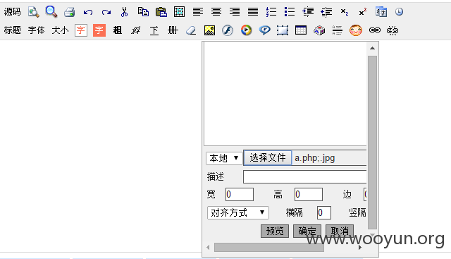This screenshot has width=451, height=259.
Task: Insert current time via clock icon
Action: 400,12
